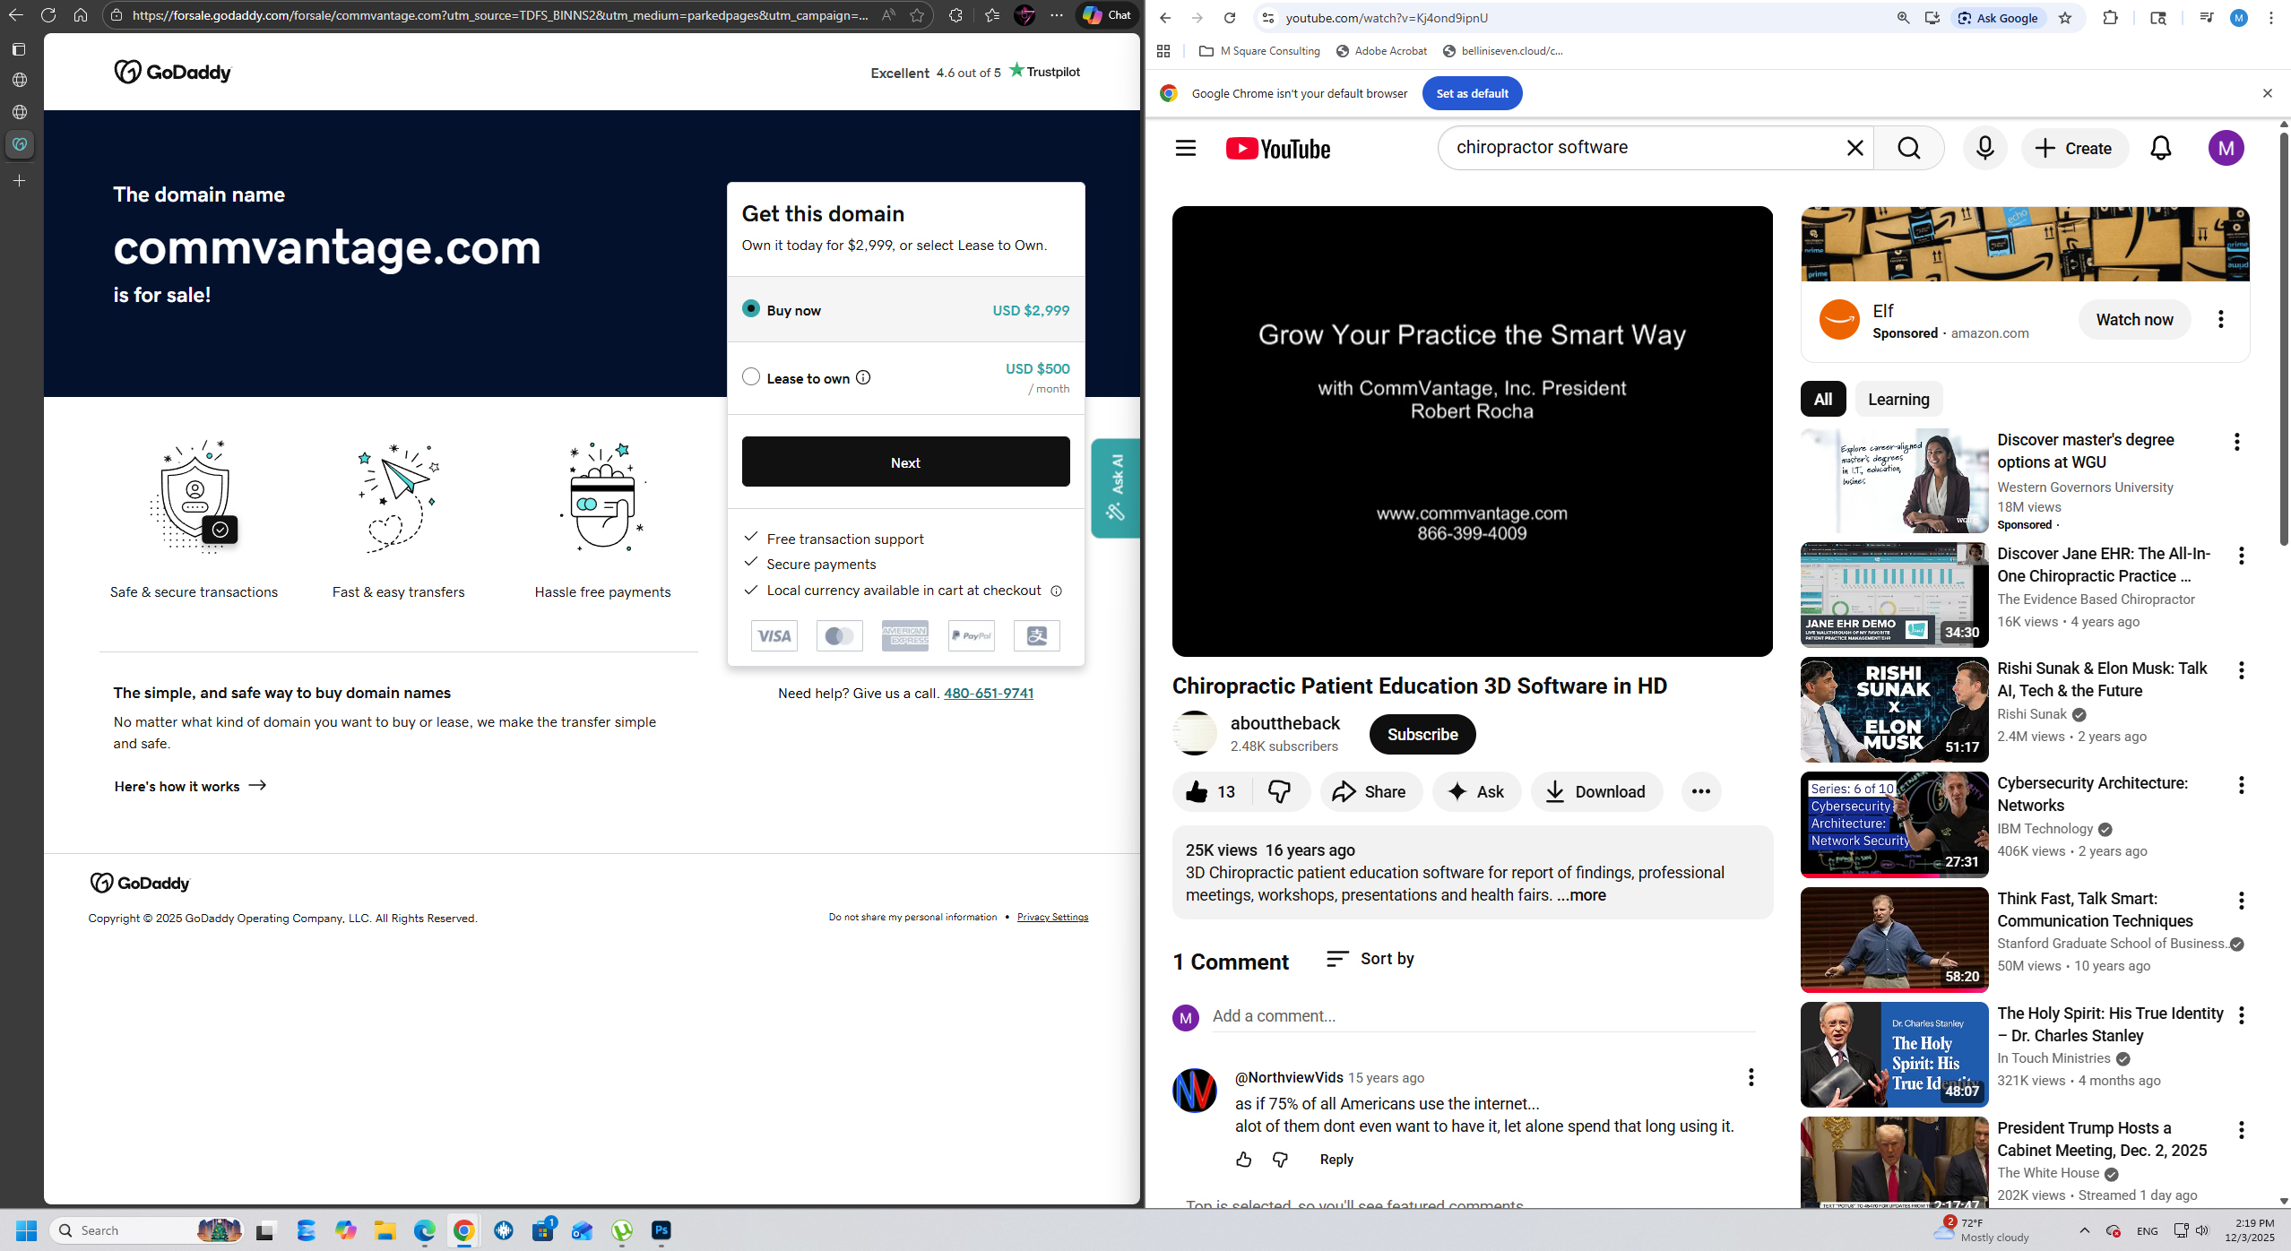Image resolution: width=2291 pixels, height=1251 pixels.
Task: Open the more actions ellipsis under the video
Action: point(1700,791)
